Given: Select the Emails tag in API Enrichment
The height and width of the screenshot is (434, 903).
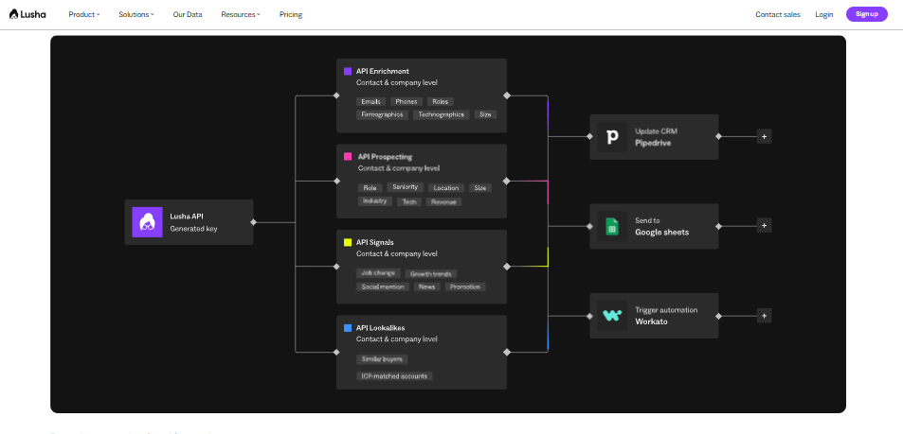Looking at the screenshot, I should pyautogui.click(x=370, y=102).
